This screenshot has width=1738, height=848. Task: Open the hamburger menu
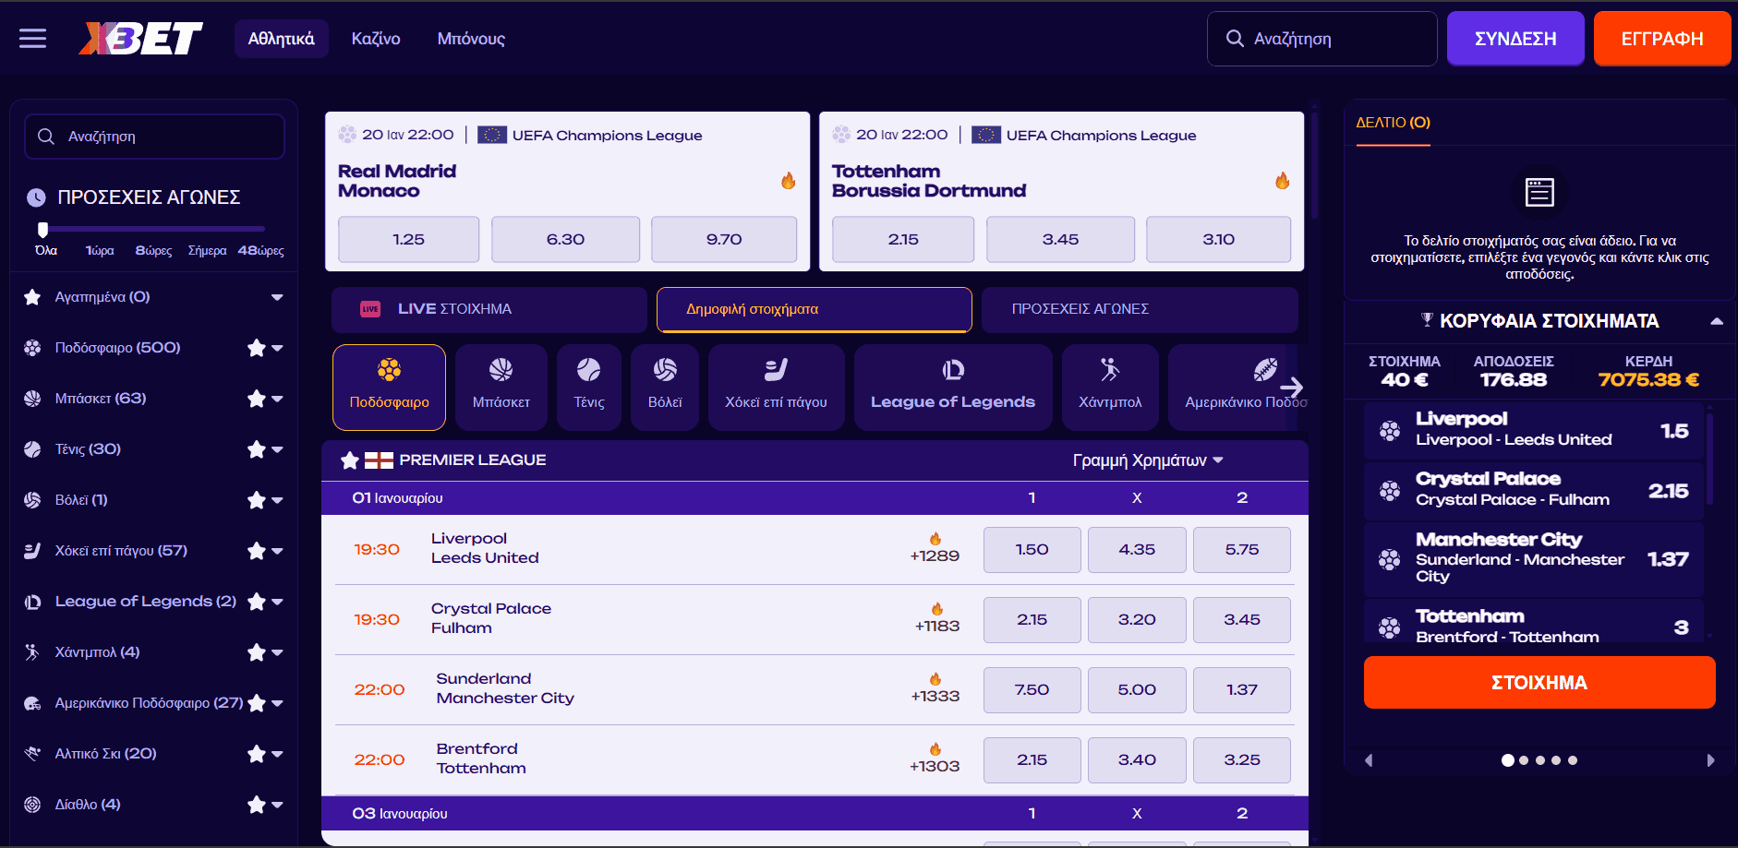click(x=32, y=39)
